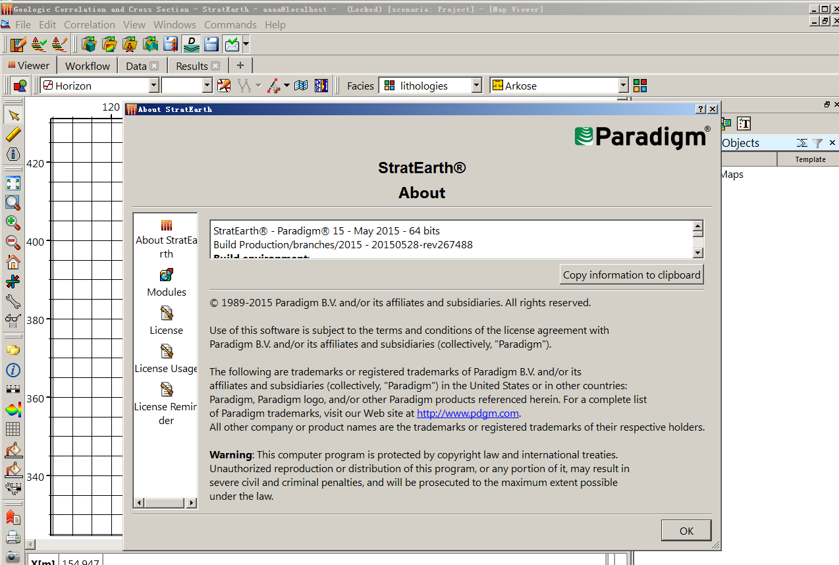Screen dimensions: 839x565
Task: Click the Modules icon in About sidebar
Action: [x=167, y=275]
